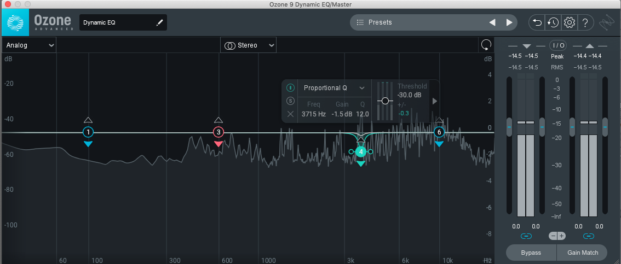
Task: Click the Freq value 3715 Hz
Action: tap(313, 114)
